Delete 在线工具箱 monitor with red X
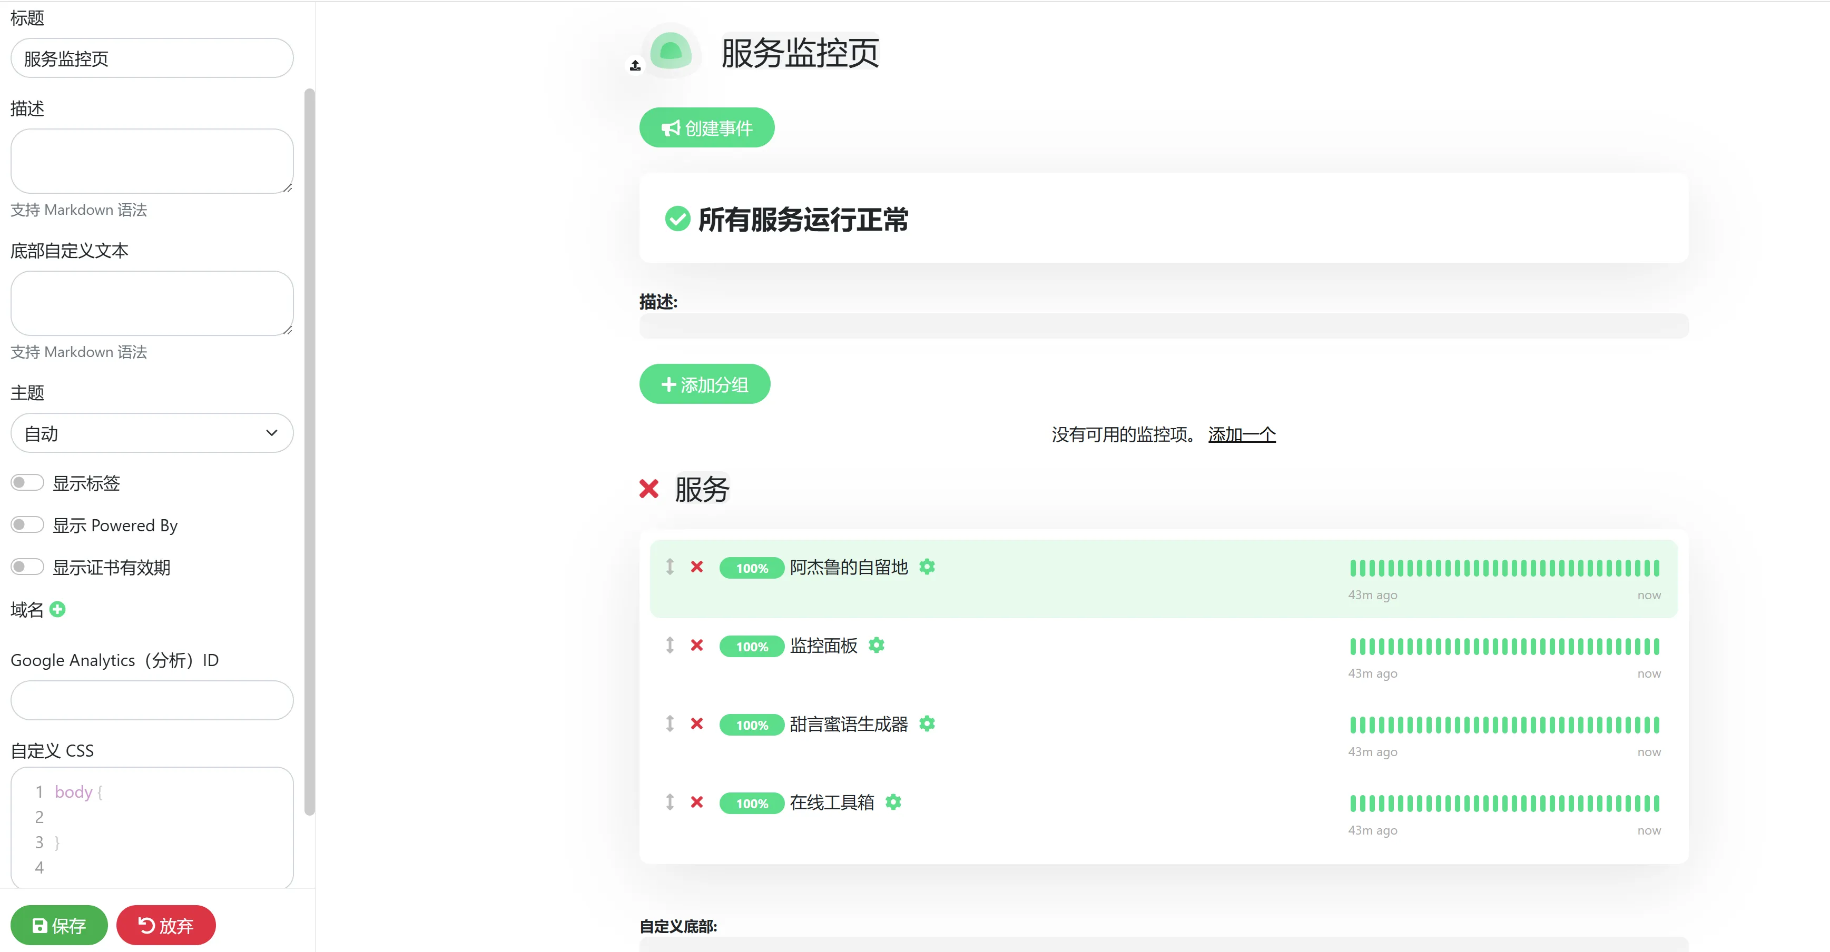This screenshot has width=1830, height=952. (x=697, y=802)
